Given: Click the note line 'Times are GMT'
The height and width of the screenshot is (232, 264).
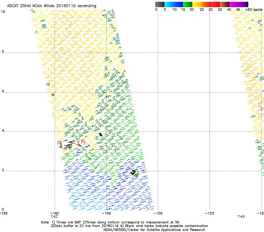Looking at the screenshot, I should pyautogui.click(x=69, y=222).
